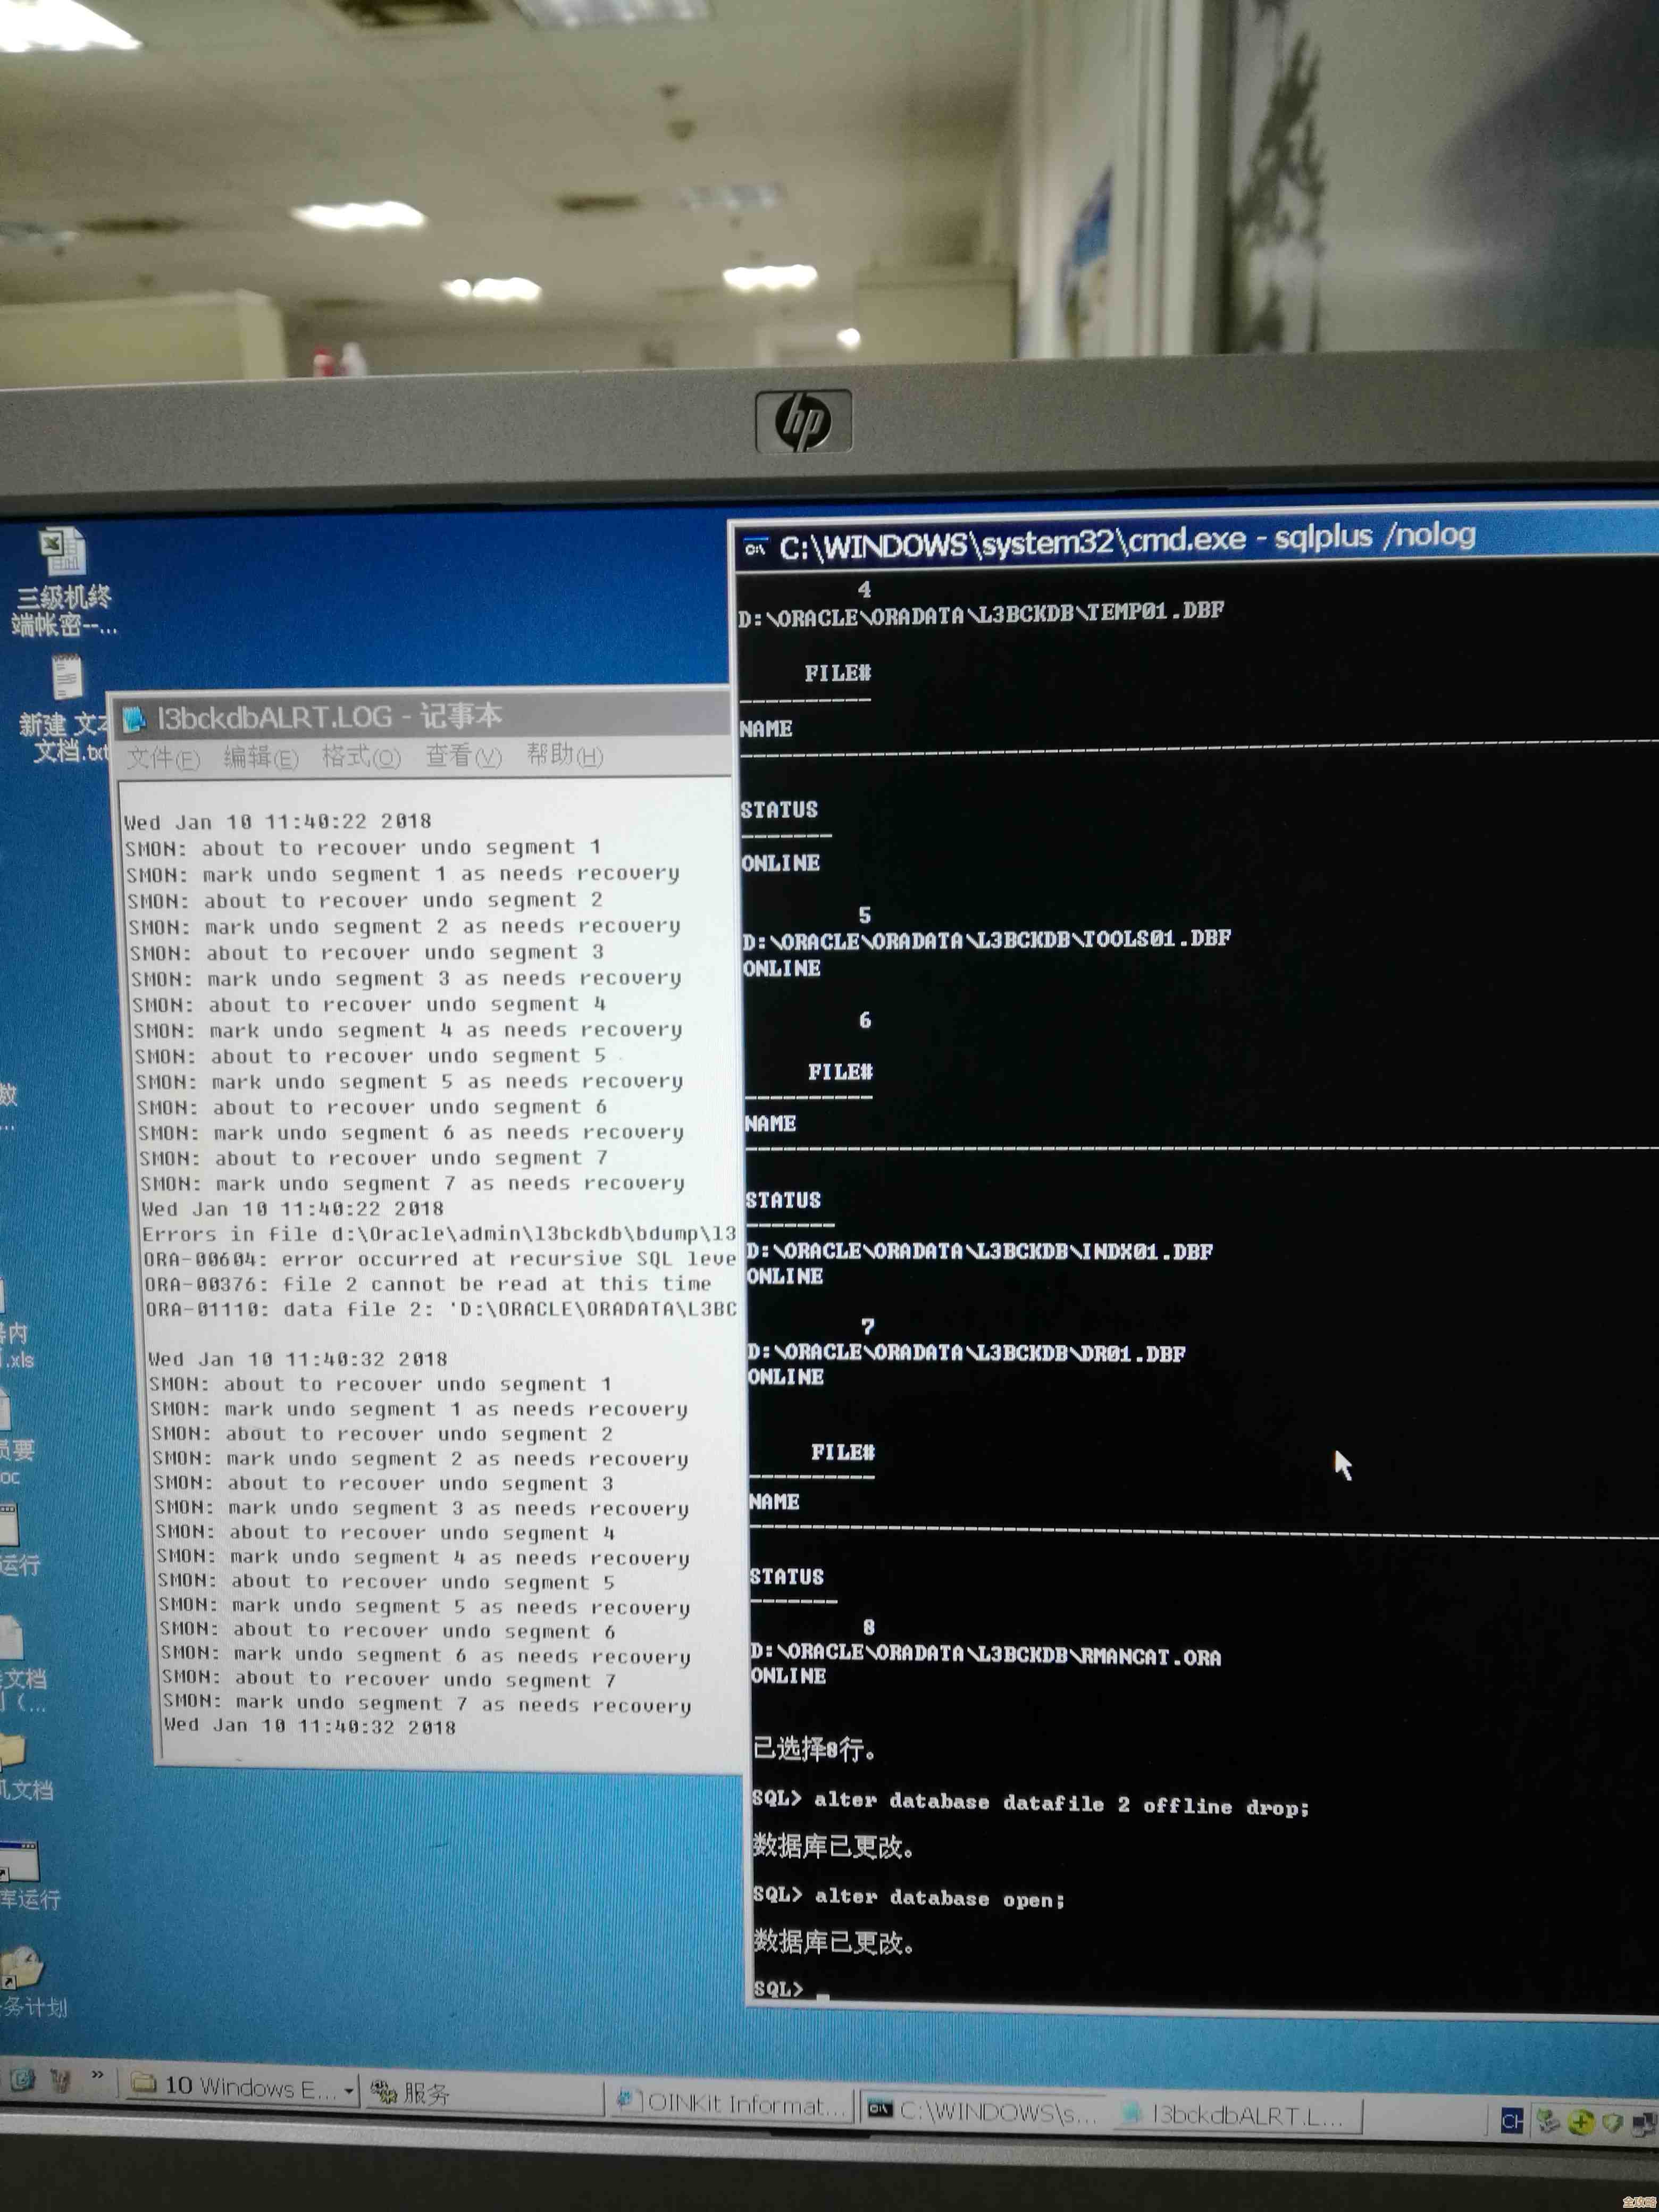Expand the quick launch overflow chevron
The width and height of the screenshot is (1659, 2212).
pos(97,2075)
